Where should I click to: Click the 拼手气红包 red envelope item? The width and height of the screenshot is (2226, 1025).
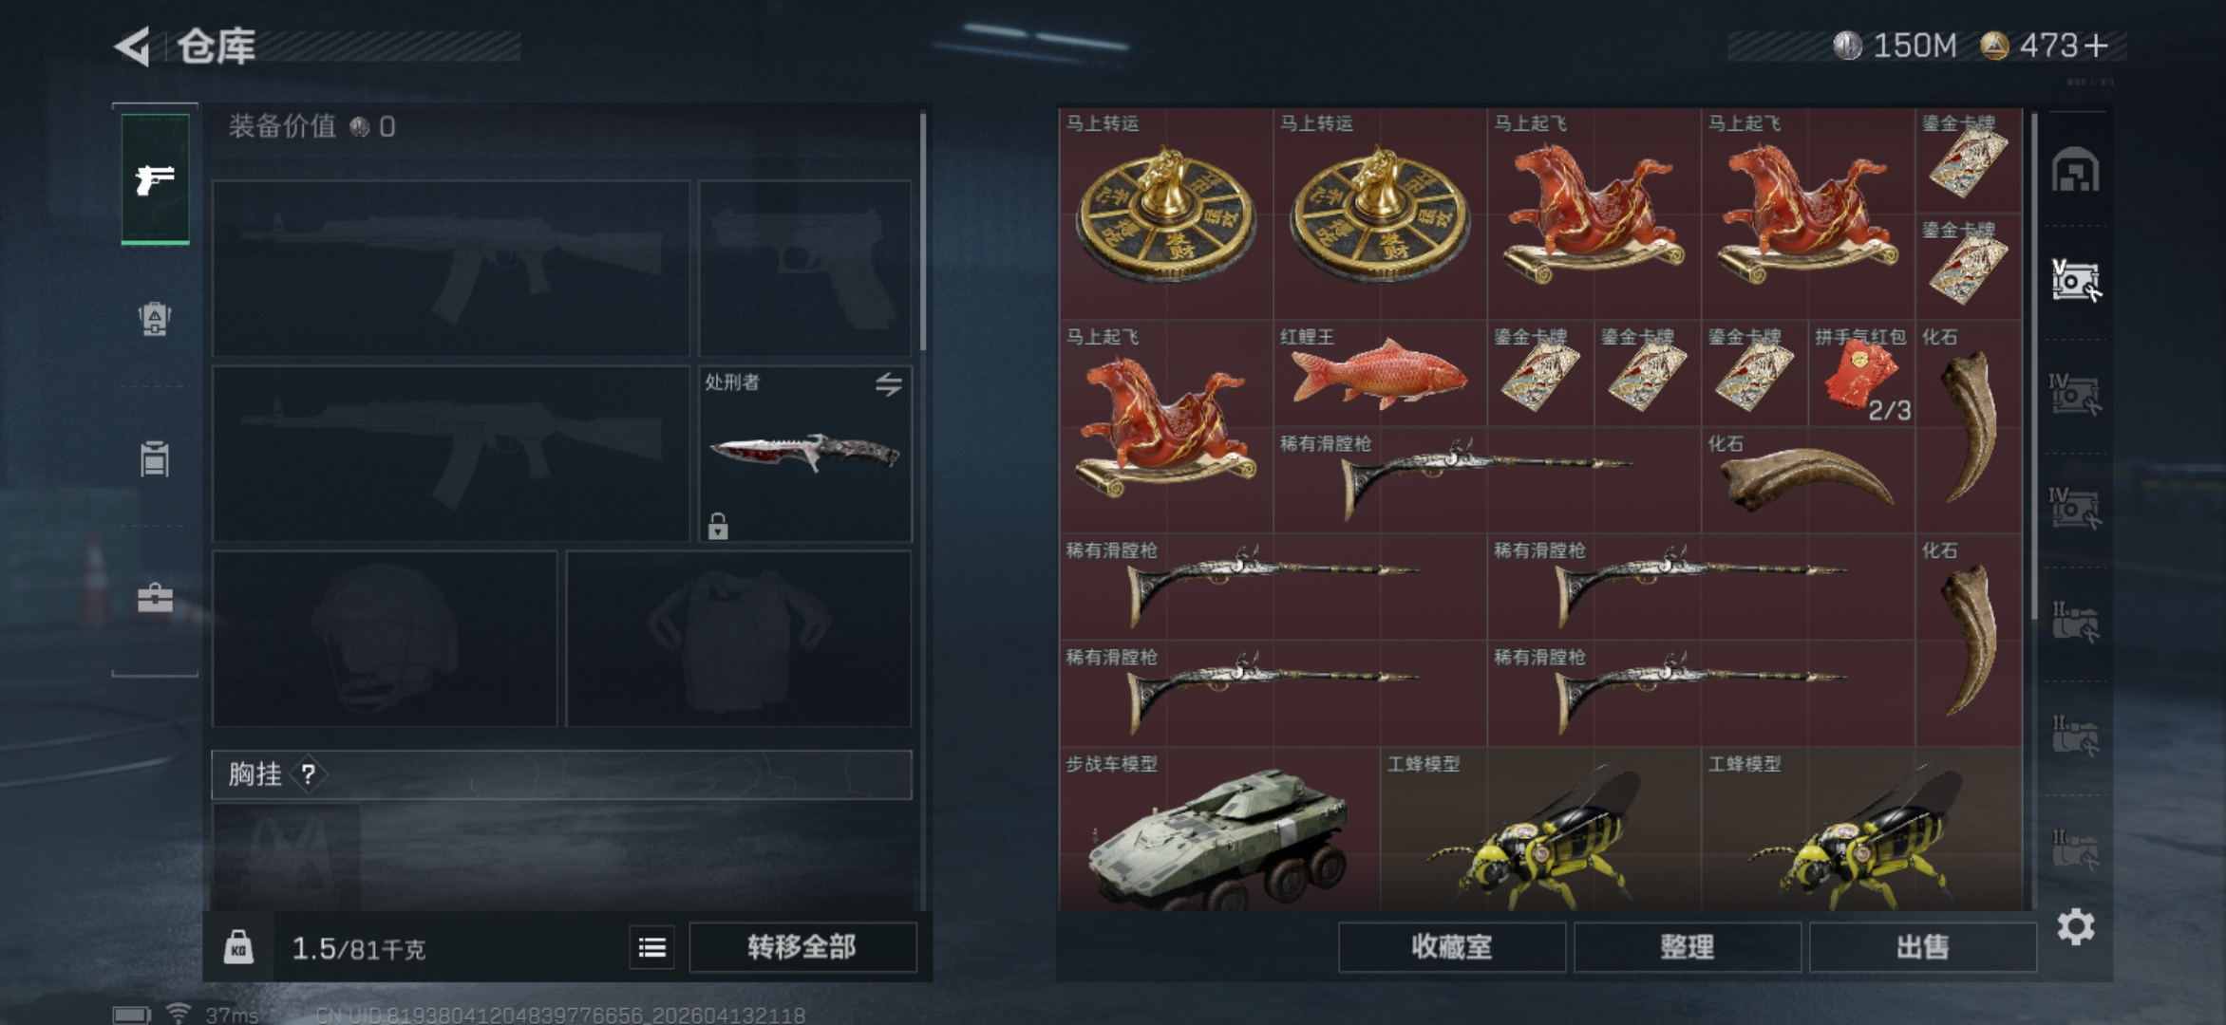tap(1861, 373)
